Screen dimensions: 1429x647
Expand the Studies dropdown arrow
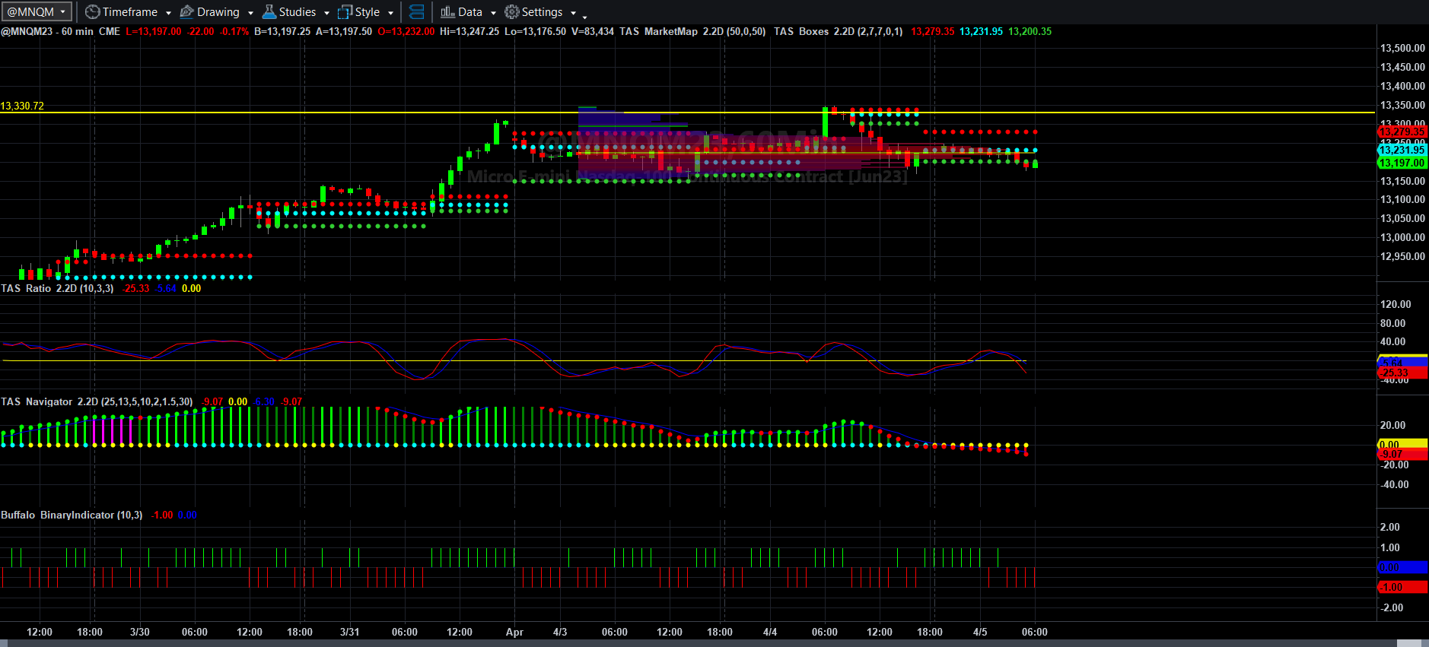[326, 13]
